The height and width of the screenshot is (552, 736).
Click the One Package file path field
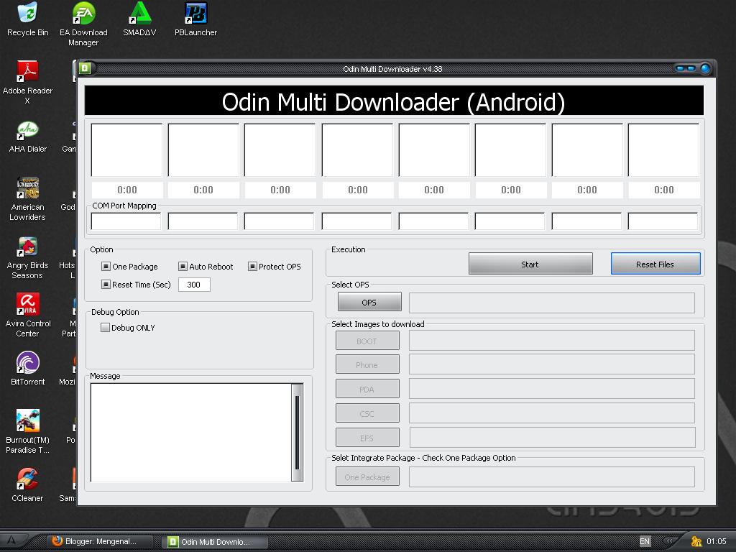pyautogui.click(x=551, y=477)
